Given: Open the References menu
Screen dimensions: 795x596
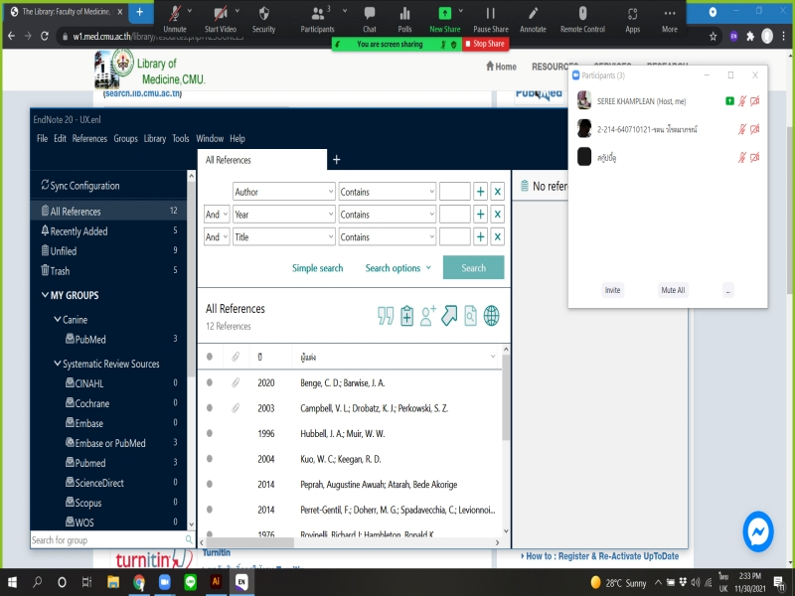Looking at the screenshot, I should (89, 139).
